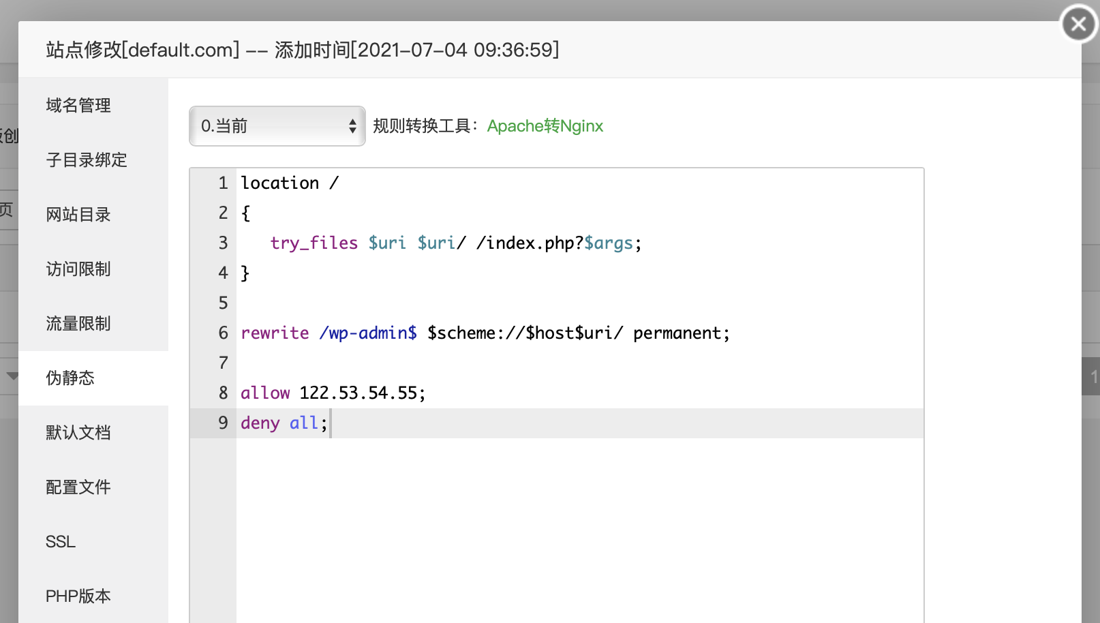
Task: Click the try_files directive line
Action: (x=456, y=243)
